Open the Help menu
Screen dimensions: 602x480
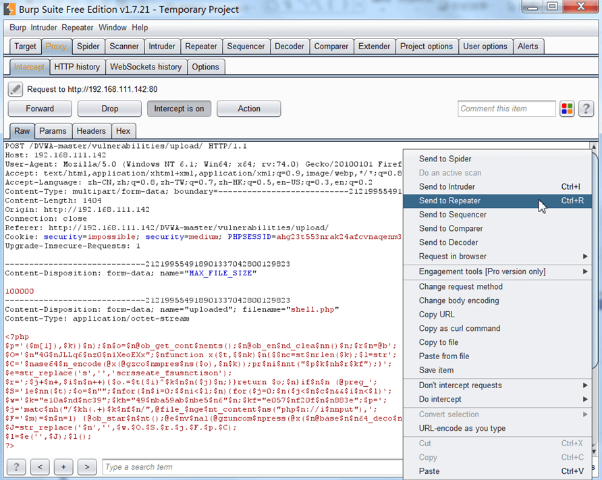pos(140,28)
